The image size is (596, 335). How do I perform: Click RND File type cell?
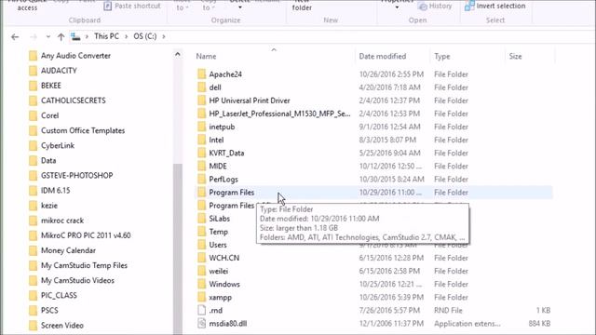click(x=448, y=310)
